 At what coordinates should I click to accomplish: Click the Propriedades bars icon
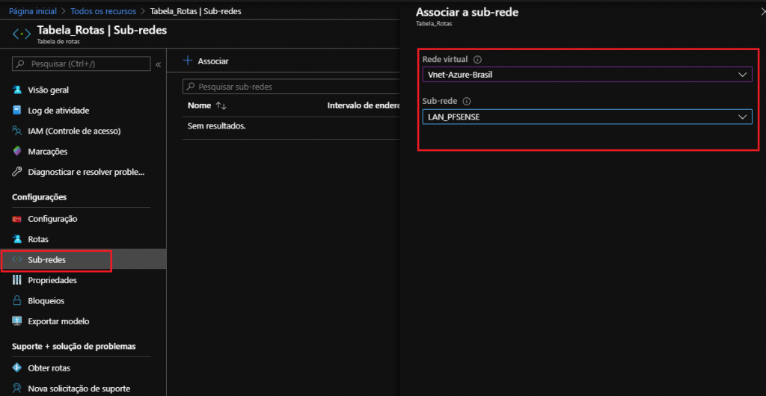(18, 280)
